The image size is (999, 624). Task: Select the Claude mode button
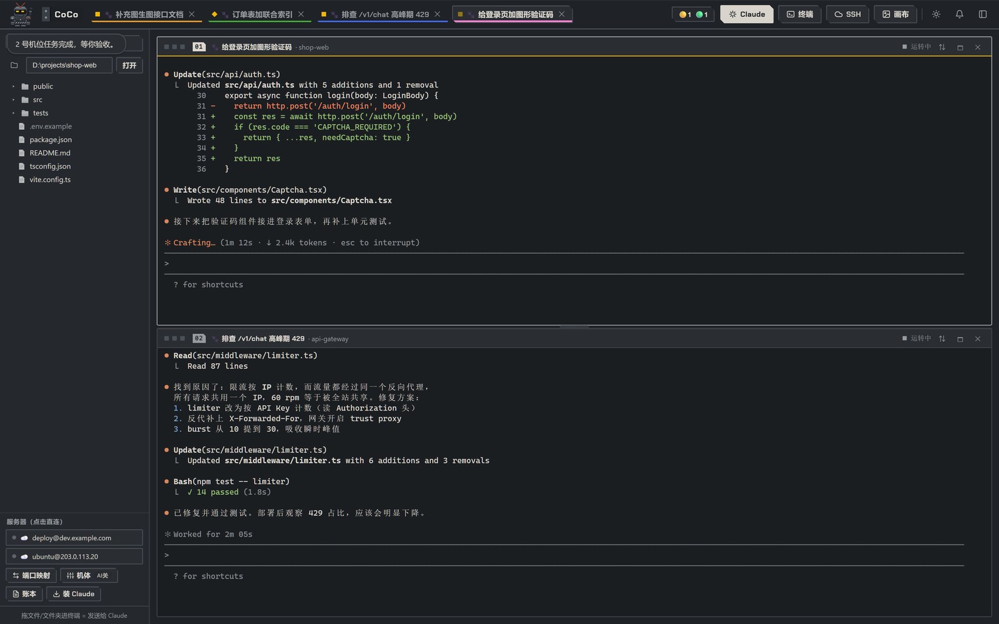tap(747, 14)
